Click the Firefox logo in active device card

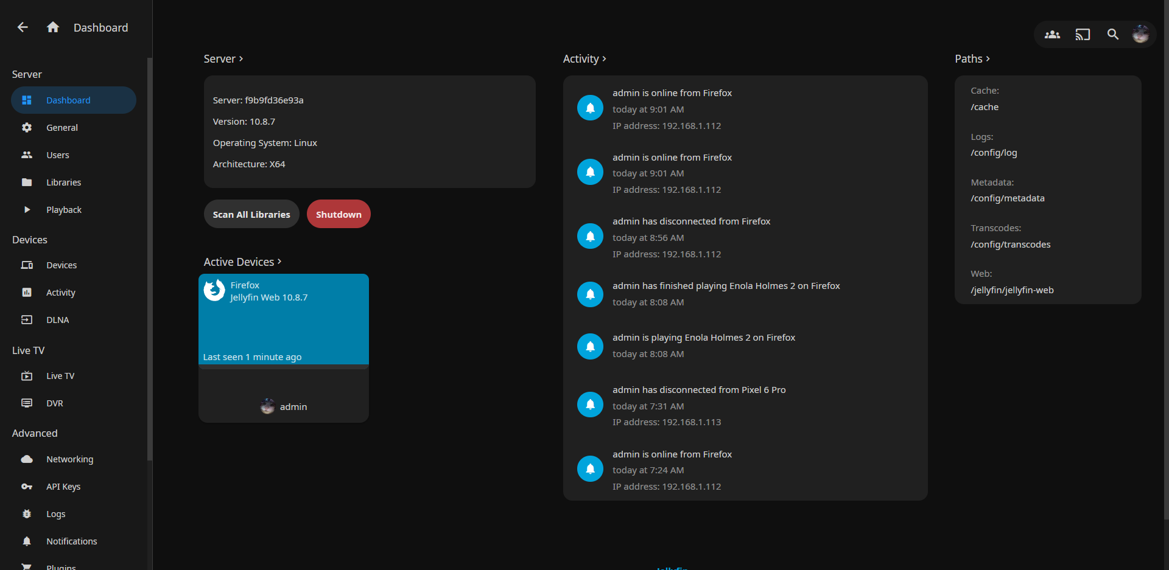coord(214,291)
